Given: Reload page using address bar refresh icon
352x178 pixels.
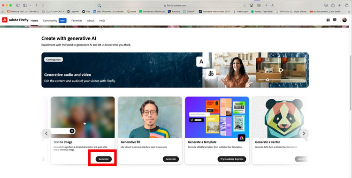Looking at the screenshot, I should pos(245,5).
